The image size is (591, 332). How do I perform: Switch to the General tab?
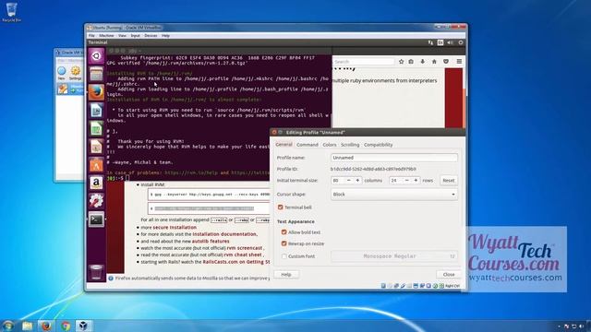(283, 145)
